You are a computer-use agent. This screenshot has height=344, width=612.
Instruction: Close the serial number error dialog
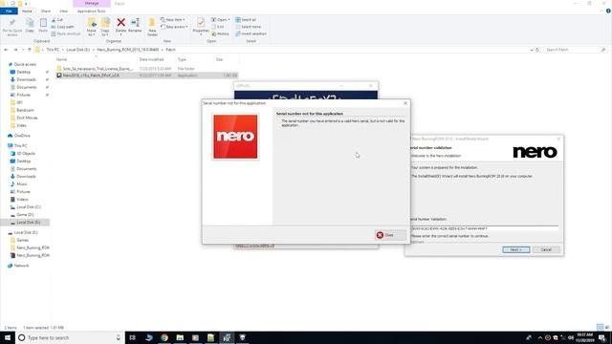tap(390, 235)
